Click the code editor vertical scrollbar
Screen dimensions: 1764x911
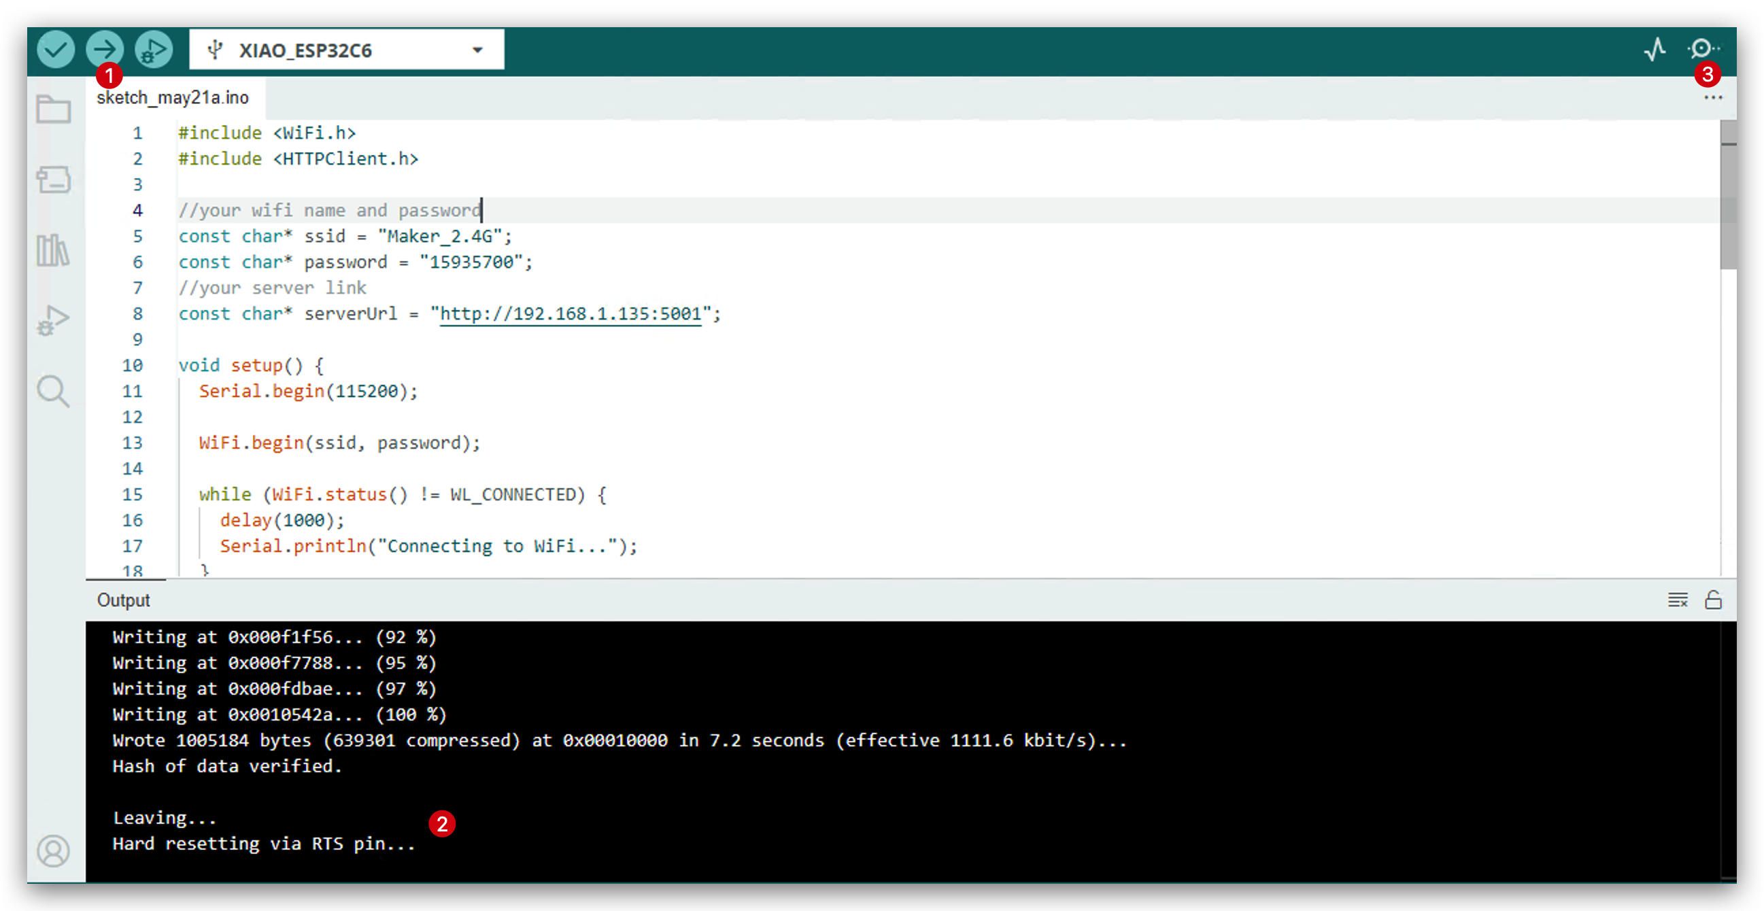(x=1729, y=195)
